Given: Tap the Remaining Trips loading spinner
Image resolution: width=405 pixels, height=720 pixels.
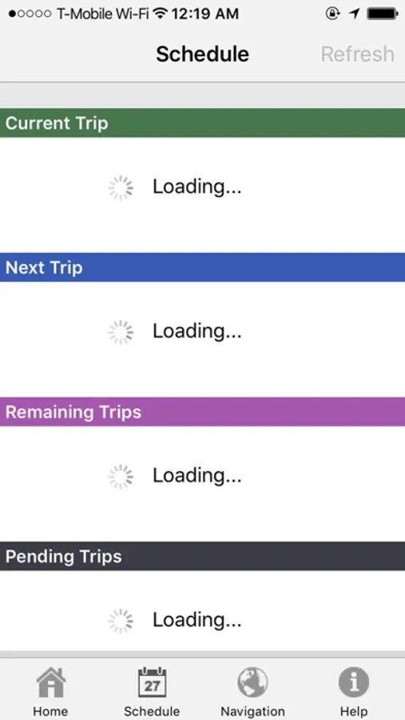Looking at the screenshot, I should [121, 477].
